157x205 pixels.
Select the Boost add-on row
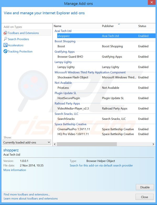[x=106, y=46]
